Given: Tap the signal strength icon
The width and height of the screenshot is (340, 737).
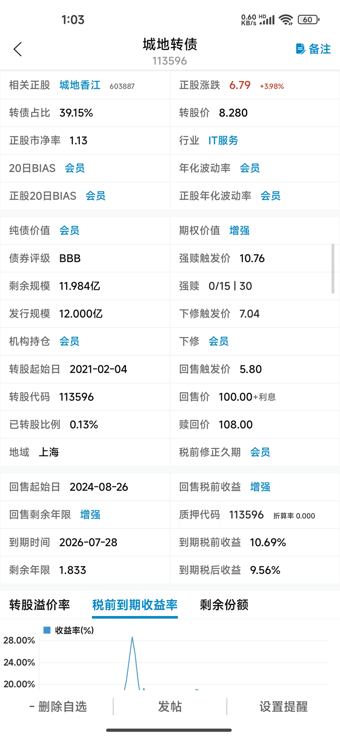Looking at the screenshot, I should [267, 20].
